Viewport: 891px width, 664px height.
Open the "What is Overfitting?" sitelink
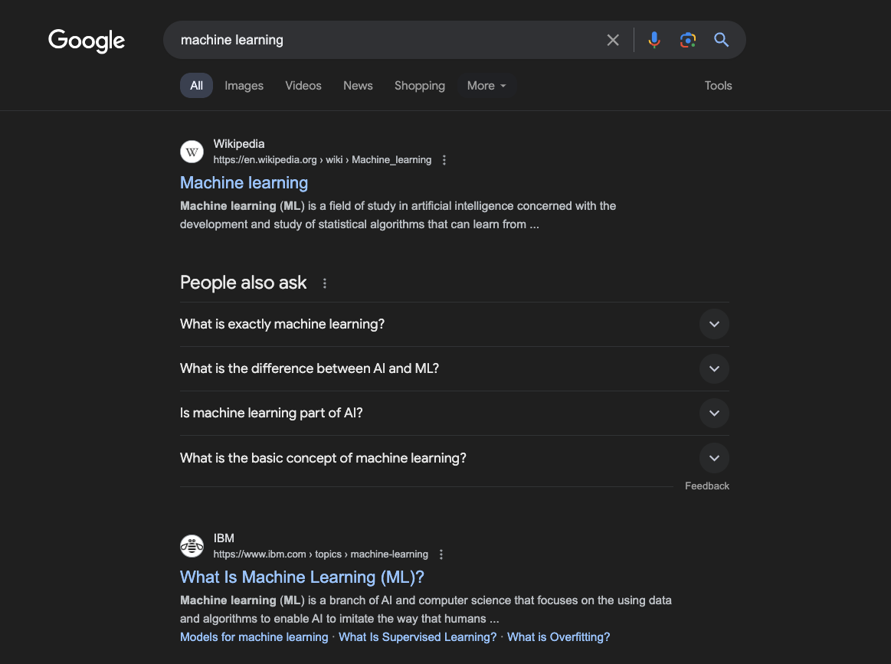tap(558, 637)
